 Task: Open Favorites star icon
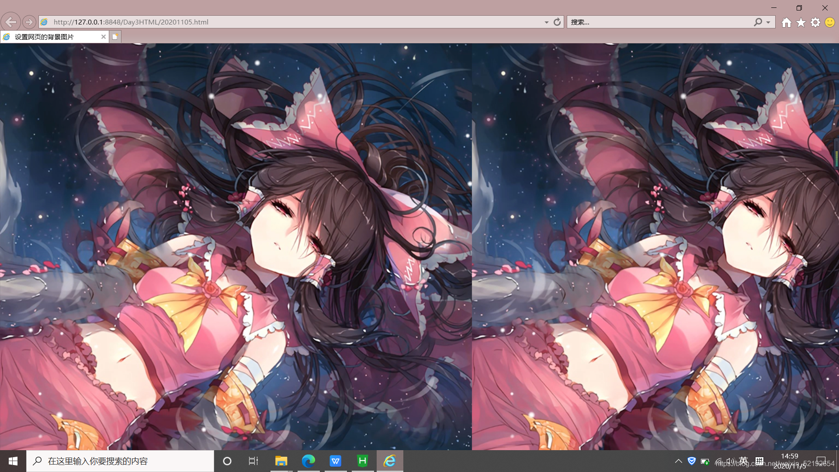pos(801,22)
